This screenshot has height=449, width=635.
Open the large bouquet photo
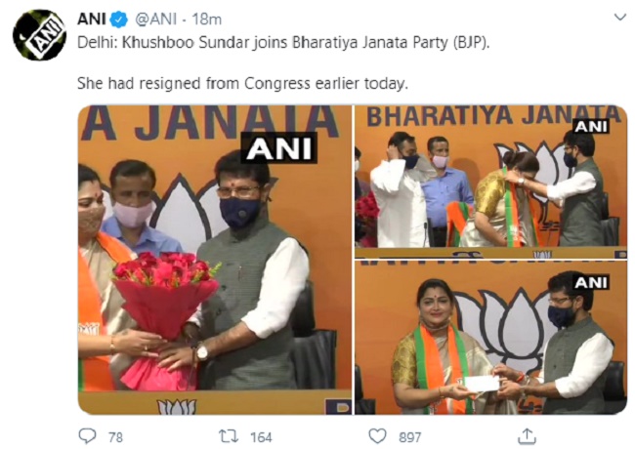tap(215, 260)
